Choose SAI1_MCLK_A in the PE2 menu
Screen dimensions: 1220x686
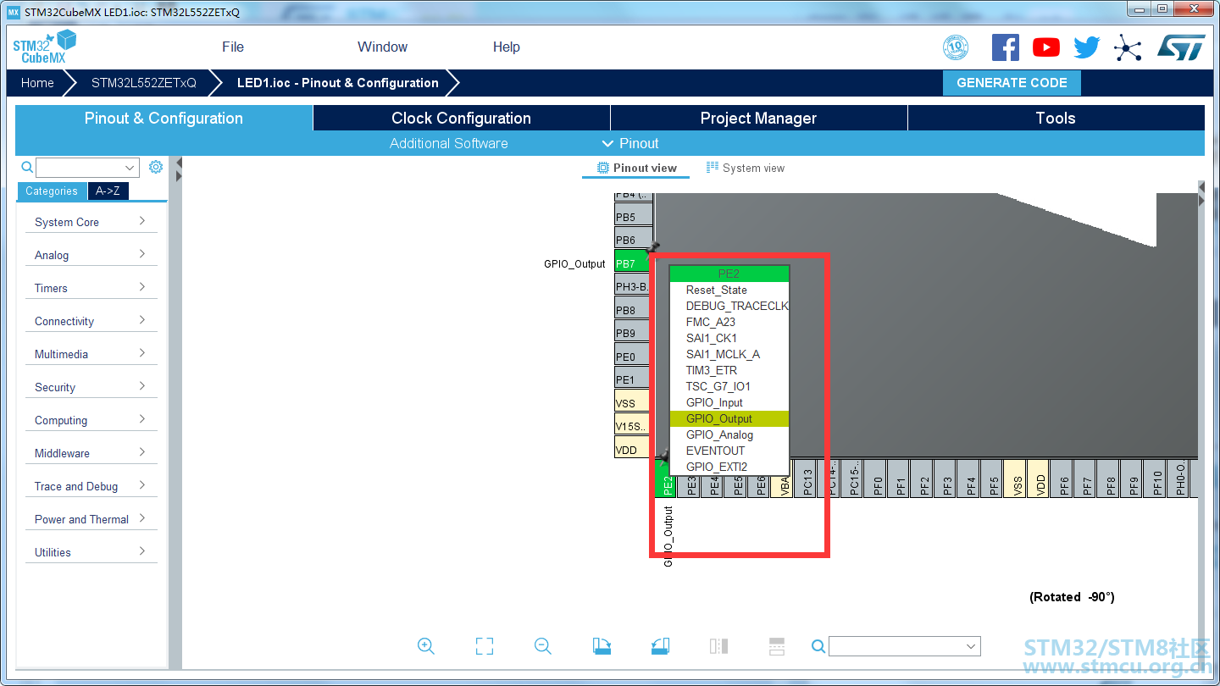(729, 354)
